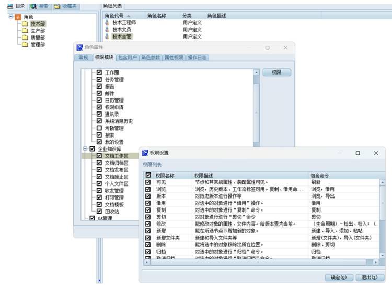392x285 pixels.
Task: Uncheck the 任务管理 module checkbox
Action: click(99, 80)
